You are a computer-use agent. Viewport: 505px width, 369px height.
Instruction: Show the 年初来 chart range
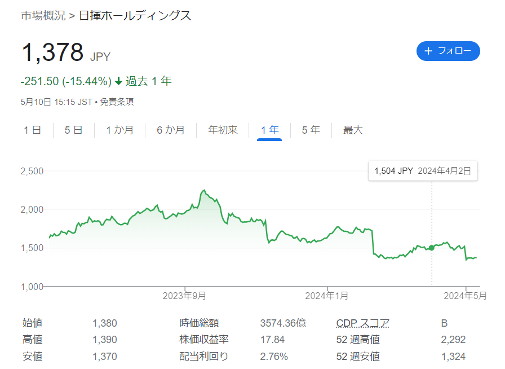tap(223, 130)
